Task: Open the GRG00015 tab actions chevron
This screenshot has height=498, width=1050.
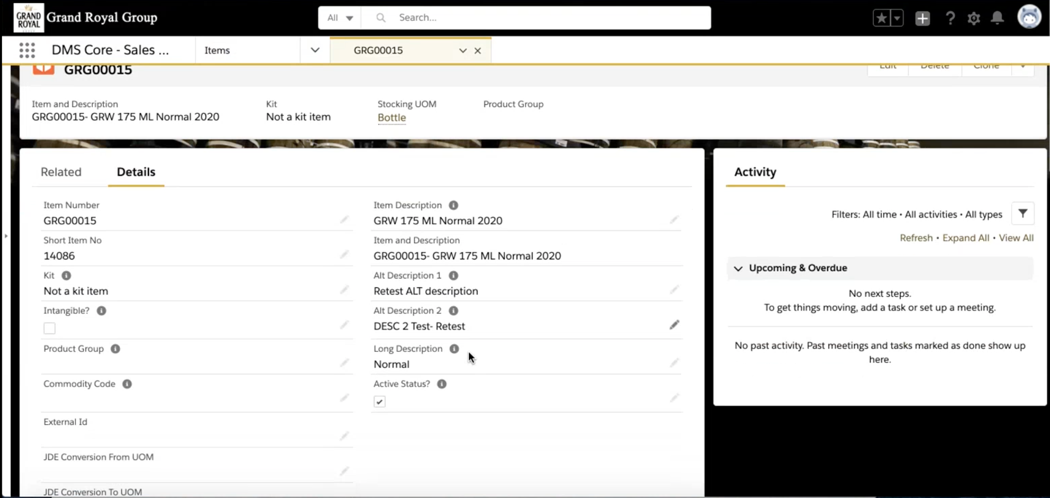Action: coord(462,50)
